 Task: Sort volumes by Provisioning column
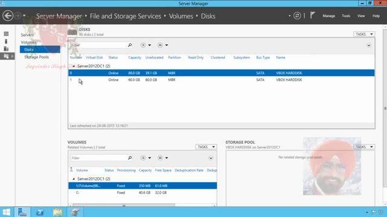[126, 170]
